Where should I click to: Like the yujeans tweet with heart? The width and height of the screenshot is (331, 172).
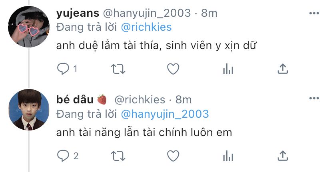(173, 69)
